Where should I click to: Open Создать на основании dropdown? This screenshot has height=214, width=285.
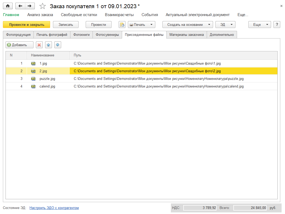click(187, 25)
